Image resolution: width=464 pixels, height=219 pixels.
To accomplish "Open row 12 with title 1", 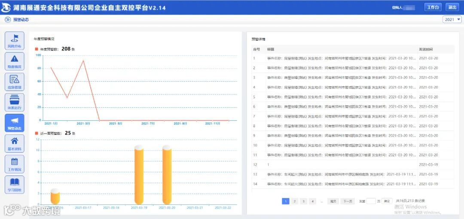I will [268, 164].
